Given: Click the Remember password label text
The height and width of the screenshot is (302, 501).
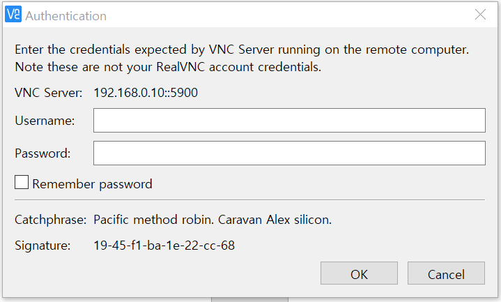Looking at the screenshot, I should click(92, 184).
